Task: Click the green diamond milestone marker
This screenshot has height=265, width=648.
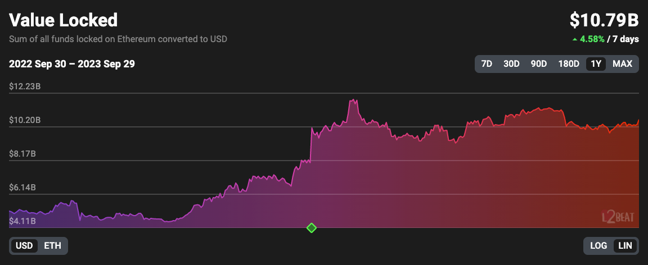Action: click(311, 227)
